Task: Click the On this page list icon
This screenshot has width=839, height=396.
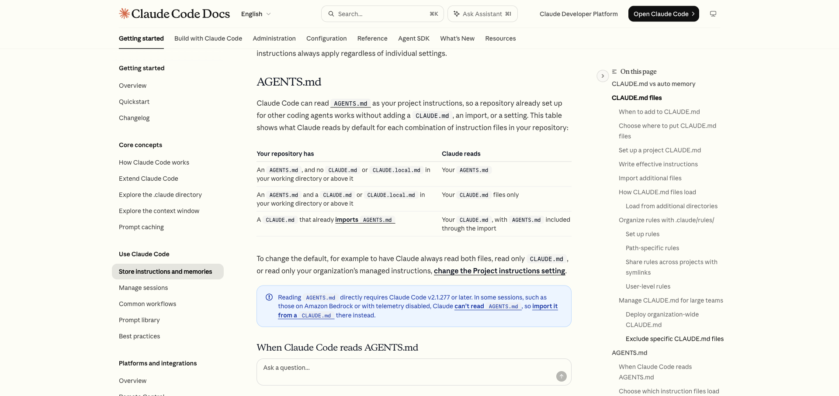Action: click(614, 72)
